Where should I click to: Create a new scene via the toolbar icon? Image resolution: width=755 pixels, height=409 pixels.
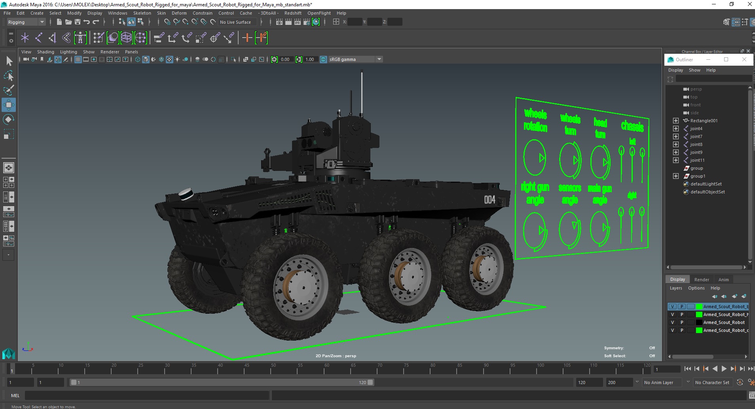tap(59, 22)
